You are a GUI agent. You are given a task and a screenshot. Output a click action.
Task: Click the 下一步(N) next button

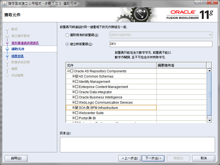tap(153, 158)
